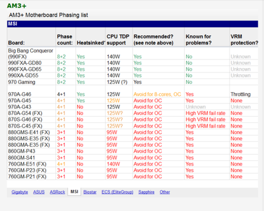Switch to the Other tab

pyautogui.click(x=164, y=192)
